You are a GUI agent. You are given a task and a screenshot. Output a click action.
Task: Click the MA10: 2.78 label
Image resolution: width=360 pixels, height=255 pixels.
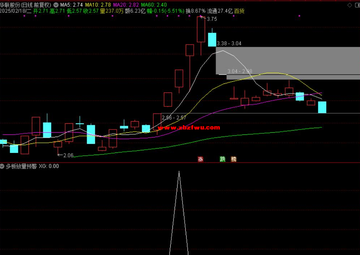tap(98, 5)
